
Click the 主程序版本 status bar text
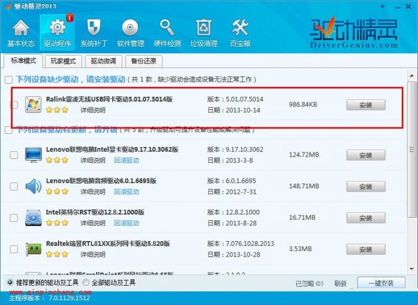click(50, 298)
